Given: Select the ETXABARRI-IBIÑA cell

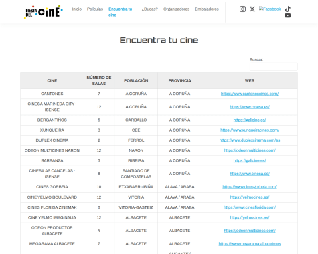Looking at the screenshot, I should tap(136, 187).
